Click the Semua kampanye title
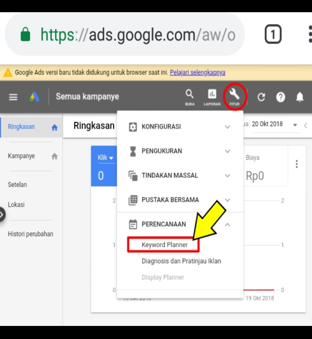The width and height of the screenshot is (312, 339). tap(87, 96)
